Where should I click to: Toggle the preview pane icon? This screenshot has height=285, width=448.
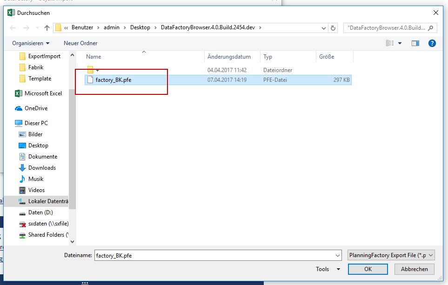(415, 43)
